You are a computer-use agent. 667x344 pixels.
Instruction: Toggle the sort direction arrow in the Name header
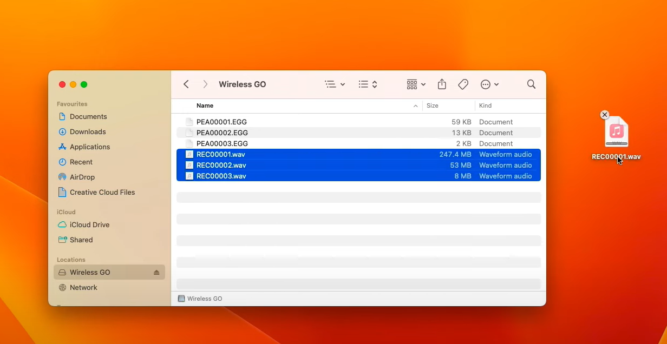point(416,106)
